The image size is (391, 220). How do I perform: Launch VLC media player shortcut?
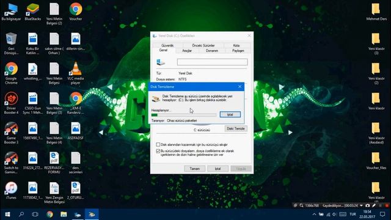76,73
